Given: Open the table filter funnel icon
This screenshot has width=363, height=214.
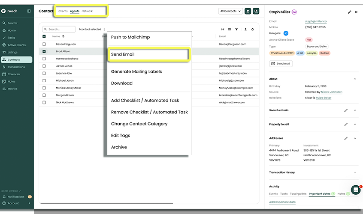Looking at the screenshot, I should pos(237,30).
